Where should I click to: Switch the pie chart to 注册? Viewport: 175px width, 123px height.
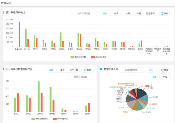(154, 77)
